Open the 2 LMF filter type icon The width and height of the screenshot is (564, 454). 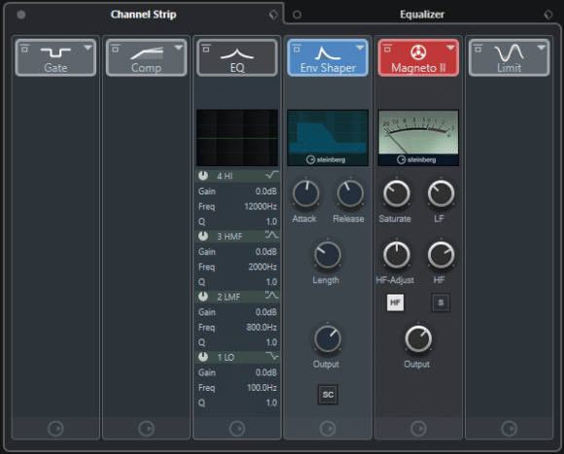tap(272, 296)
